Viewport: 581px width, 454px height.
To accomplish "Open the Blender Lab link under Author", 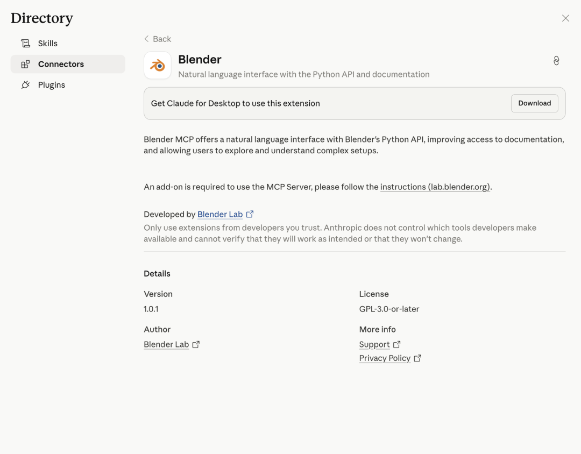I will point(166,344).
